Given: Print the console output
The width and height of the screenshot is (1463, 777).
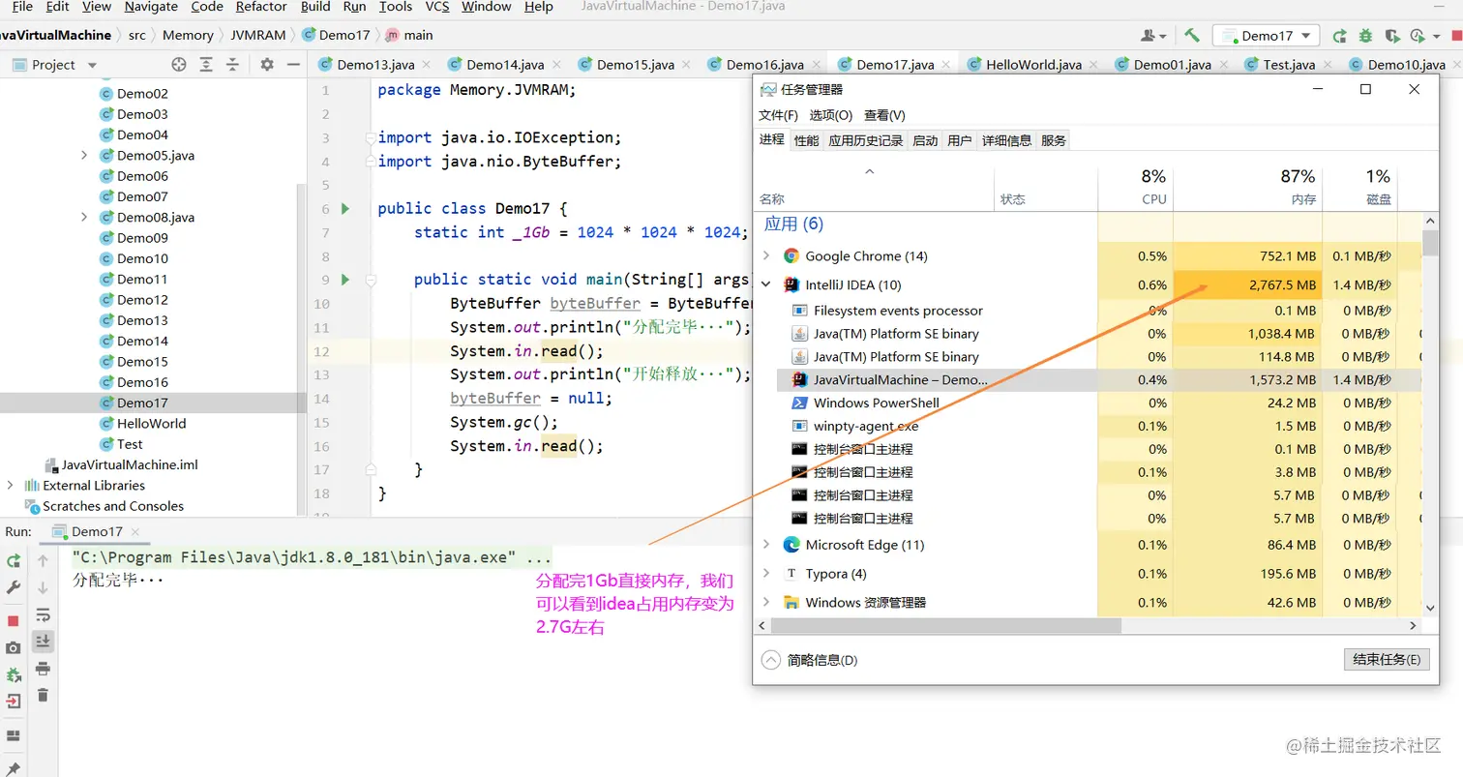Looking at the screenshot, I should coord(43,669).
